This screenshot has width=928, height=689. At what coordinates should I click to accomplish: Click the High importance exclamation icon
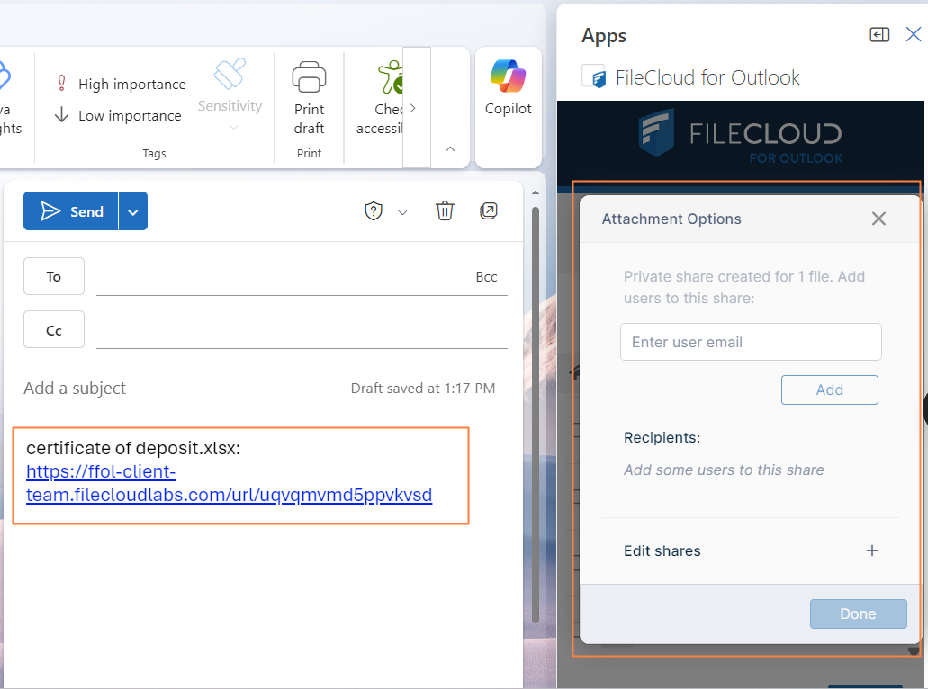(x=61, y=83)
